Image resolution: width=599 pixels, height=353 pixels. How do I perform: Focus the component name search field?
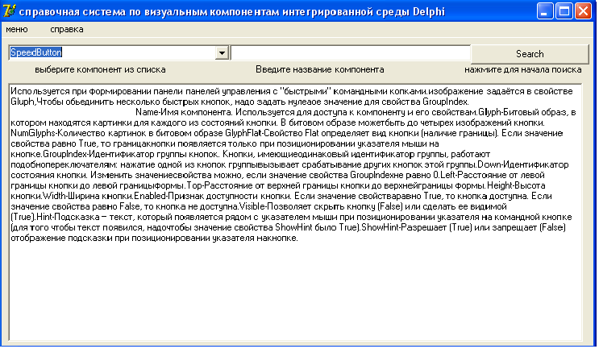click(351, 52)
